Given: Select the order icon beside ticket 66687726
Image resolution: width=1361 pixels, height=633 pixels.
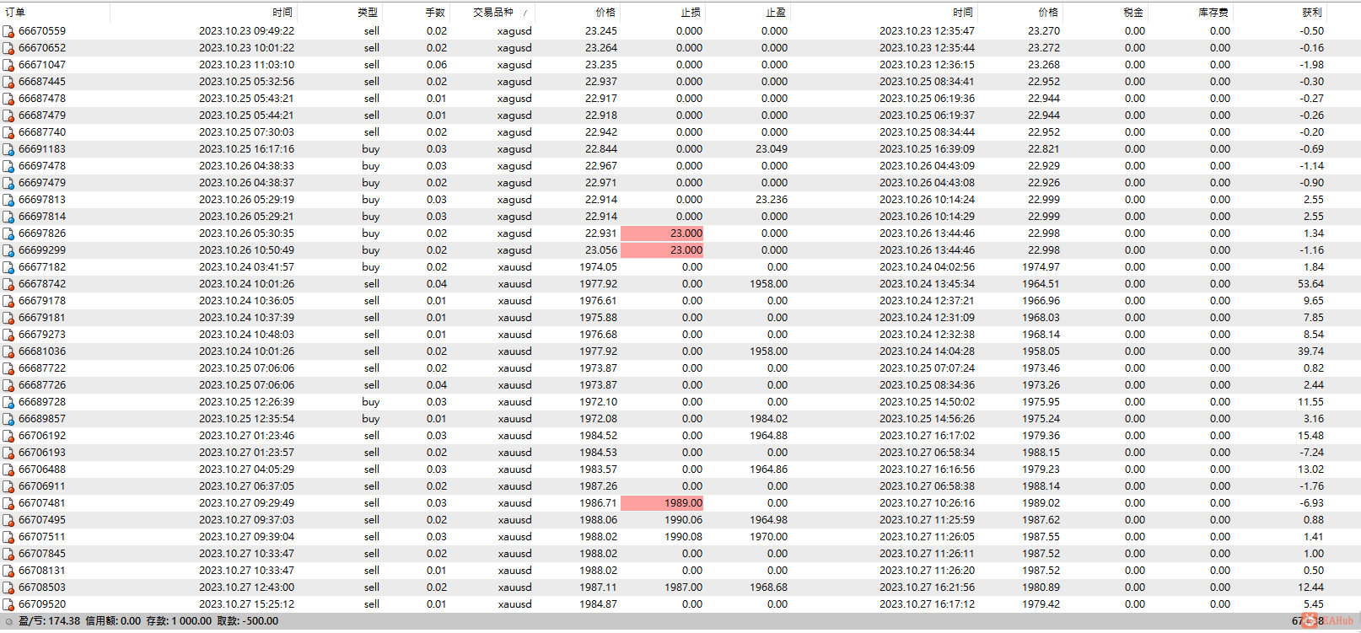Looking at the screenshot, I should coord(8,385).
